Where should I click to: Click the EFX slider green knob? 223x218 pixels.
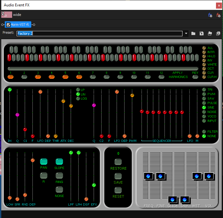tap(94, 185)
